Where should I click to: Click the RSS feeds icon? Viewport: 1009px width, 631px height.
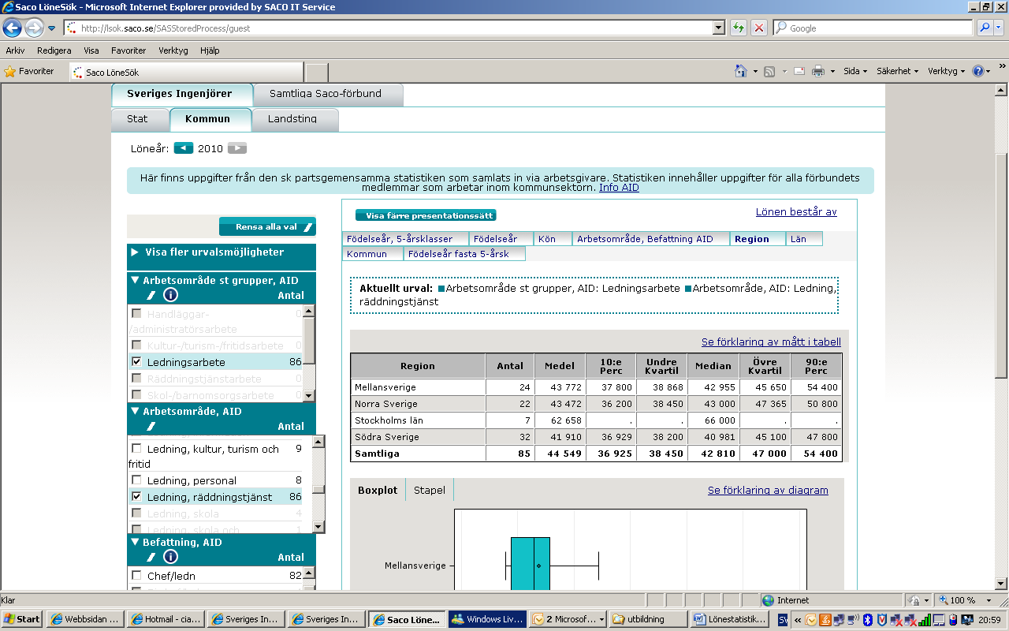(769, 71)
